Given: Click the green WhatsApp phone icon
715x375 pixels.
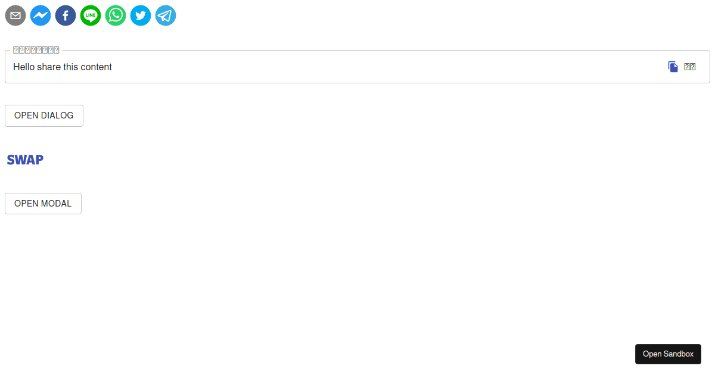Looking at the screenshot, I should [x=116, y=15].
